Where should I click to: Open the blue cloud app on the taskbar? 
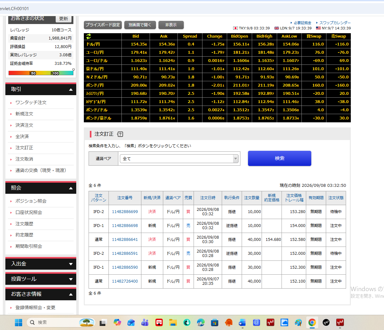click(x=284, y=322)
